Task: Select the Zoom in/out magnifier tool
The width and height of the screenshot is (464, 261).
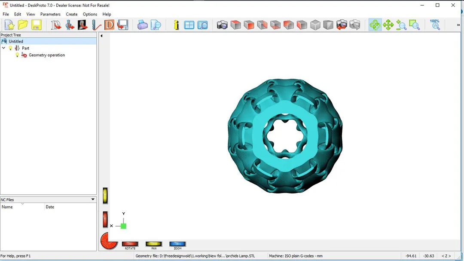Action: (401, 25)
